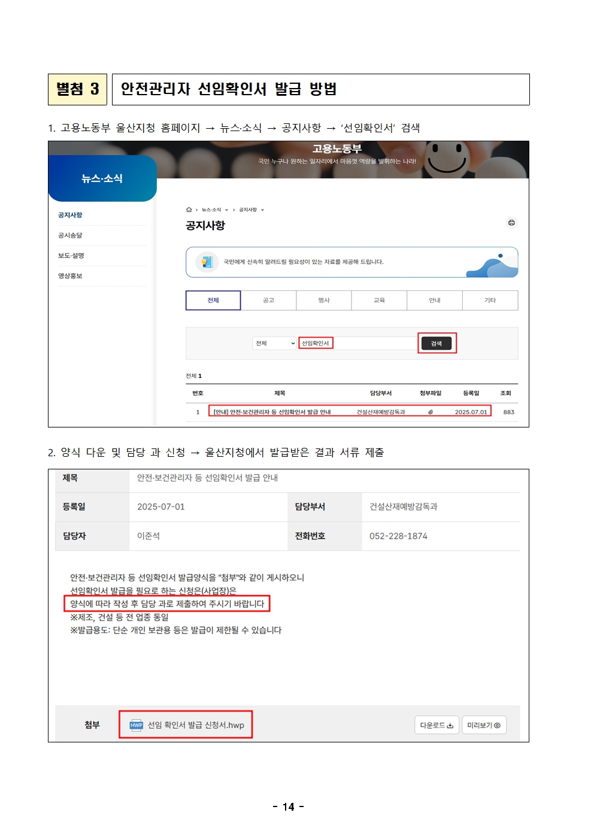
Task: Open the 기타 tab
Action: tap(490, 301)
